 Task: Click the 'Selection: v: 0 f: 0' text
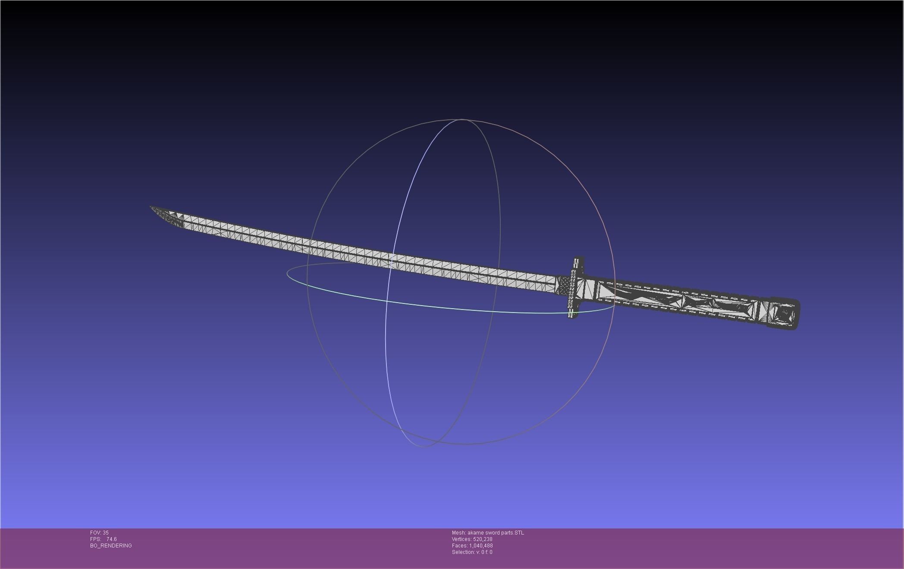472,552
